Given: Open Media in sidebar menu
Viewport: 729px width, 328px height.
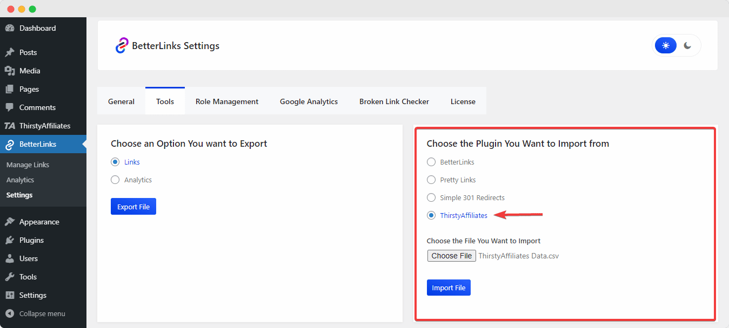Looking at the screenshot, I should coord(43,71).
